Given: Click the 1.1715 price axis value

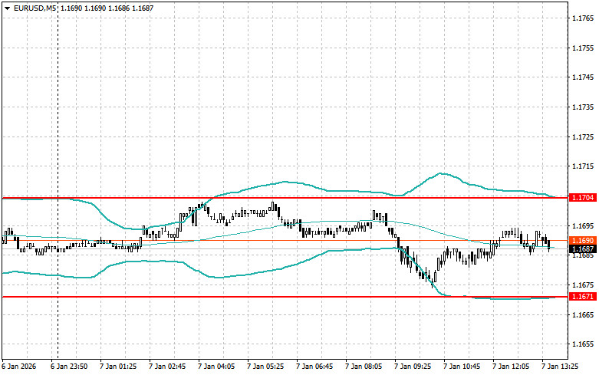Looking at the screenshot, I should (x=583, y=166).
